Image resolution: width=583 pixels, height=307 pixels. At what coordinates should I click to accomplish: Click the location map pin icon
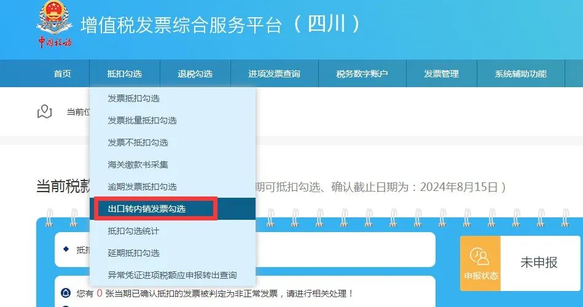click(x=44, y=111)
